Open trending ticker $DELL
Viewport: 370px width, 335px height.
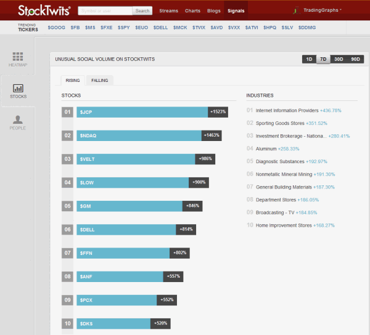(161, 28)
